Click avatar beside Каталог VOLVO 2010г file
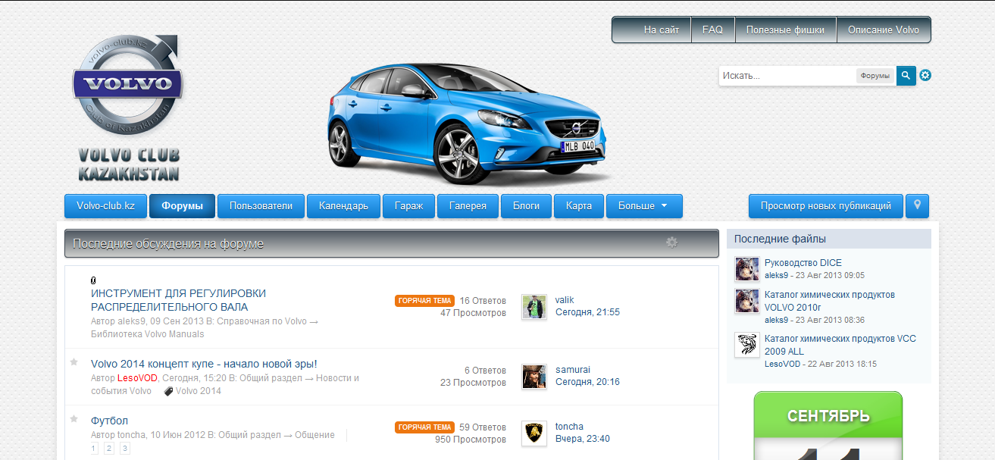Screen dimensions: 995x460 [747, 301]
